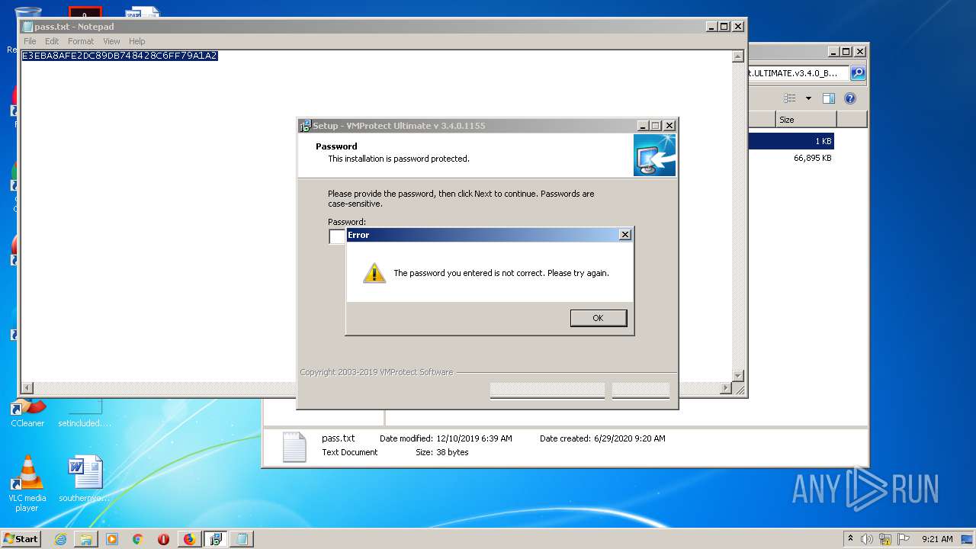
Task: Click the Notepad title bar icon
Action: point(27,27)
